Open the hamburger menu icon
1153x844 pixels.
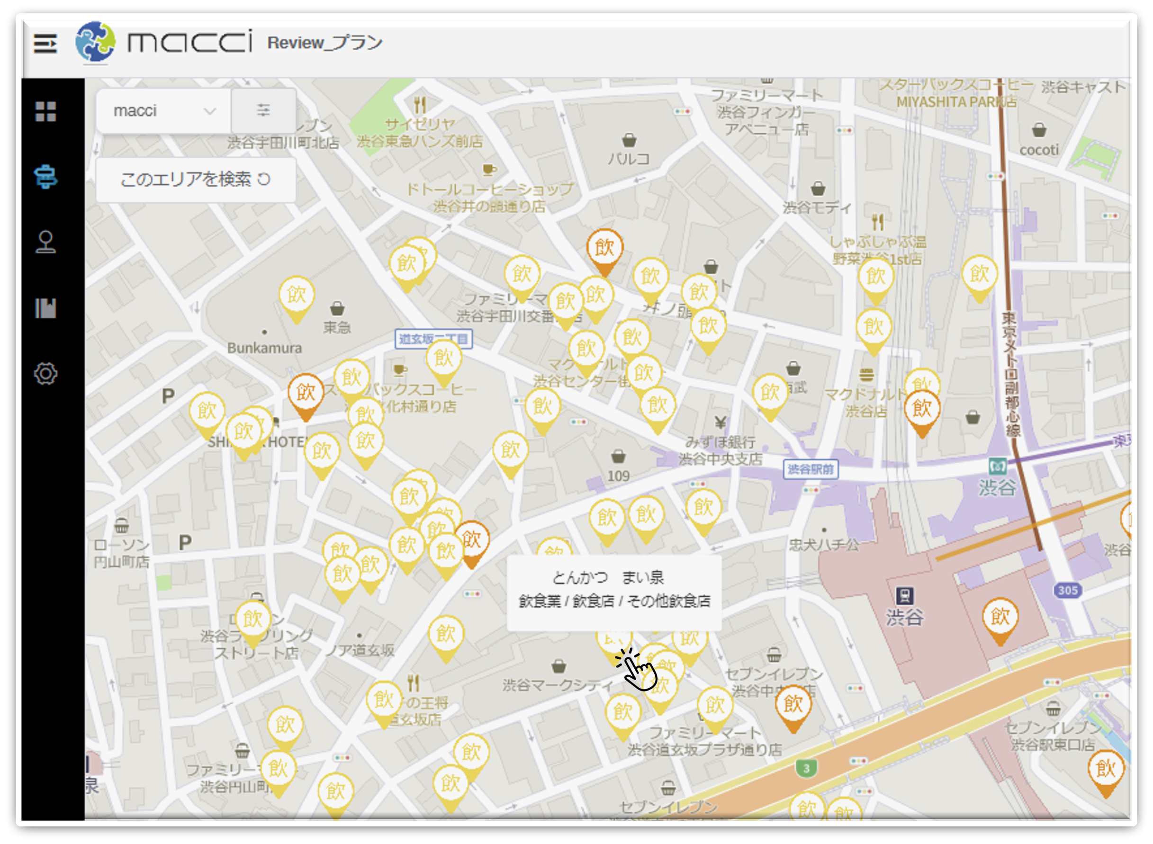point(45,44)
